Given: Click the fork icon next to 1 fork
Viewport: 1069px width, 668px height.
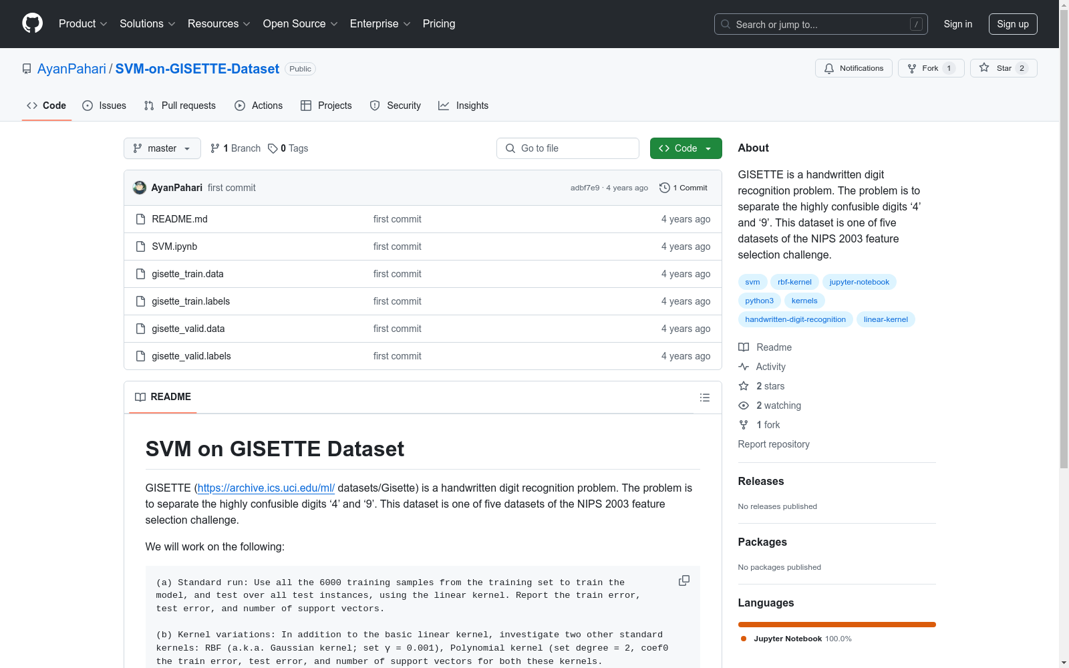Looking at the screenshot, I should pos(744,425).
